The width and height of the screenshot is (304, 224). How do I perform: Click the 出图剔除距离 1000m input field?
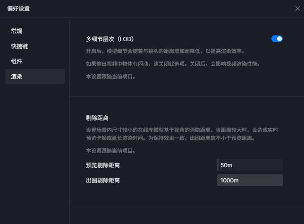coord(250,180)
